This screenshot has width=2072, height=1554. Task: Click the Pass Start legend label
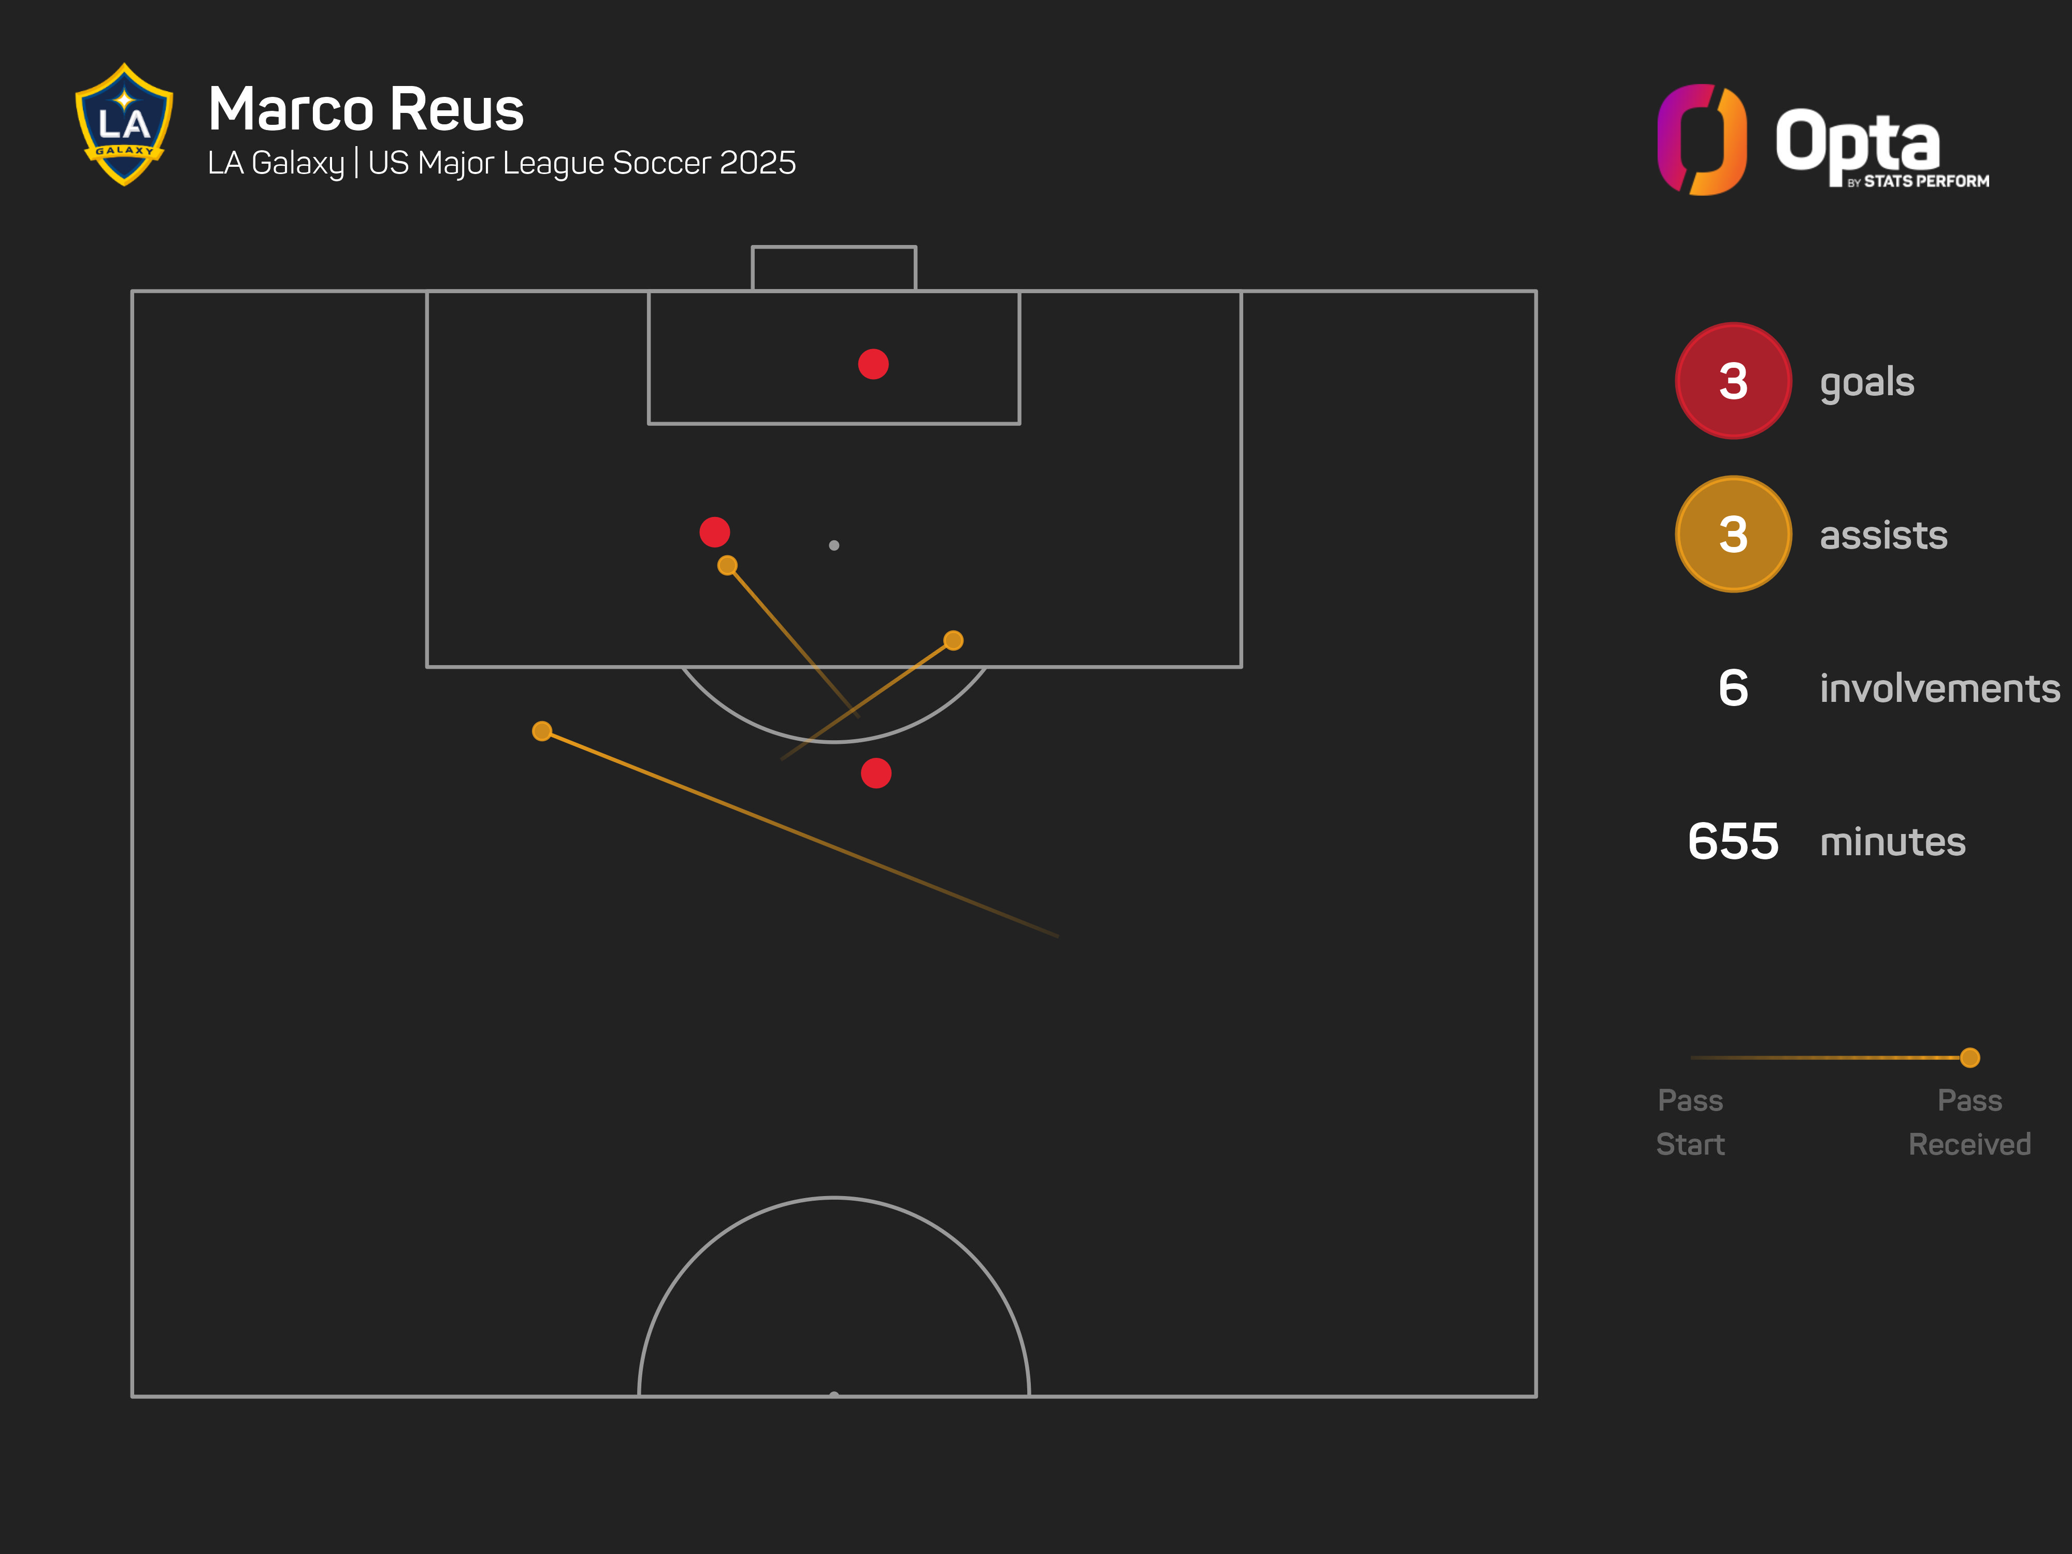click(1690, 1121)
